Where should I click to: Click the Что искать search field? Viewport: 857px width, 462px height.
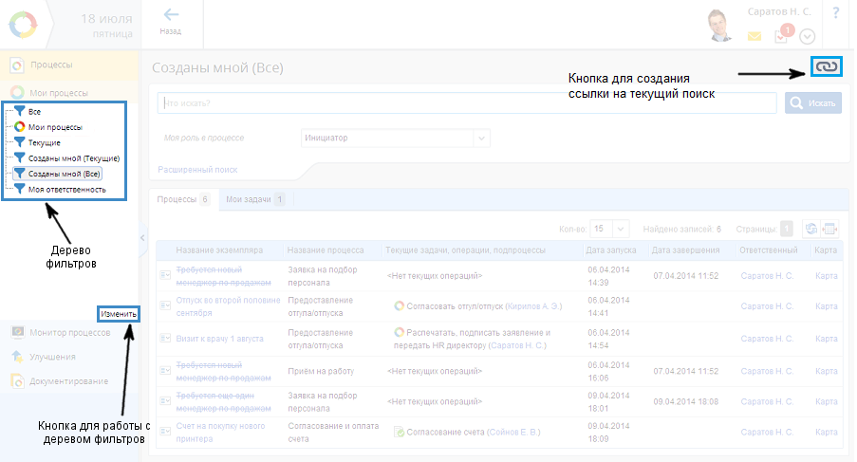coord(465,102)
